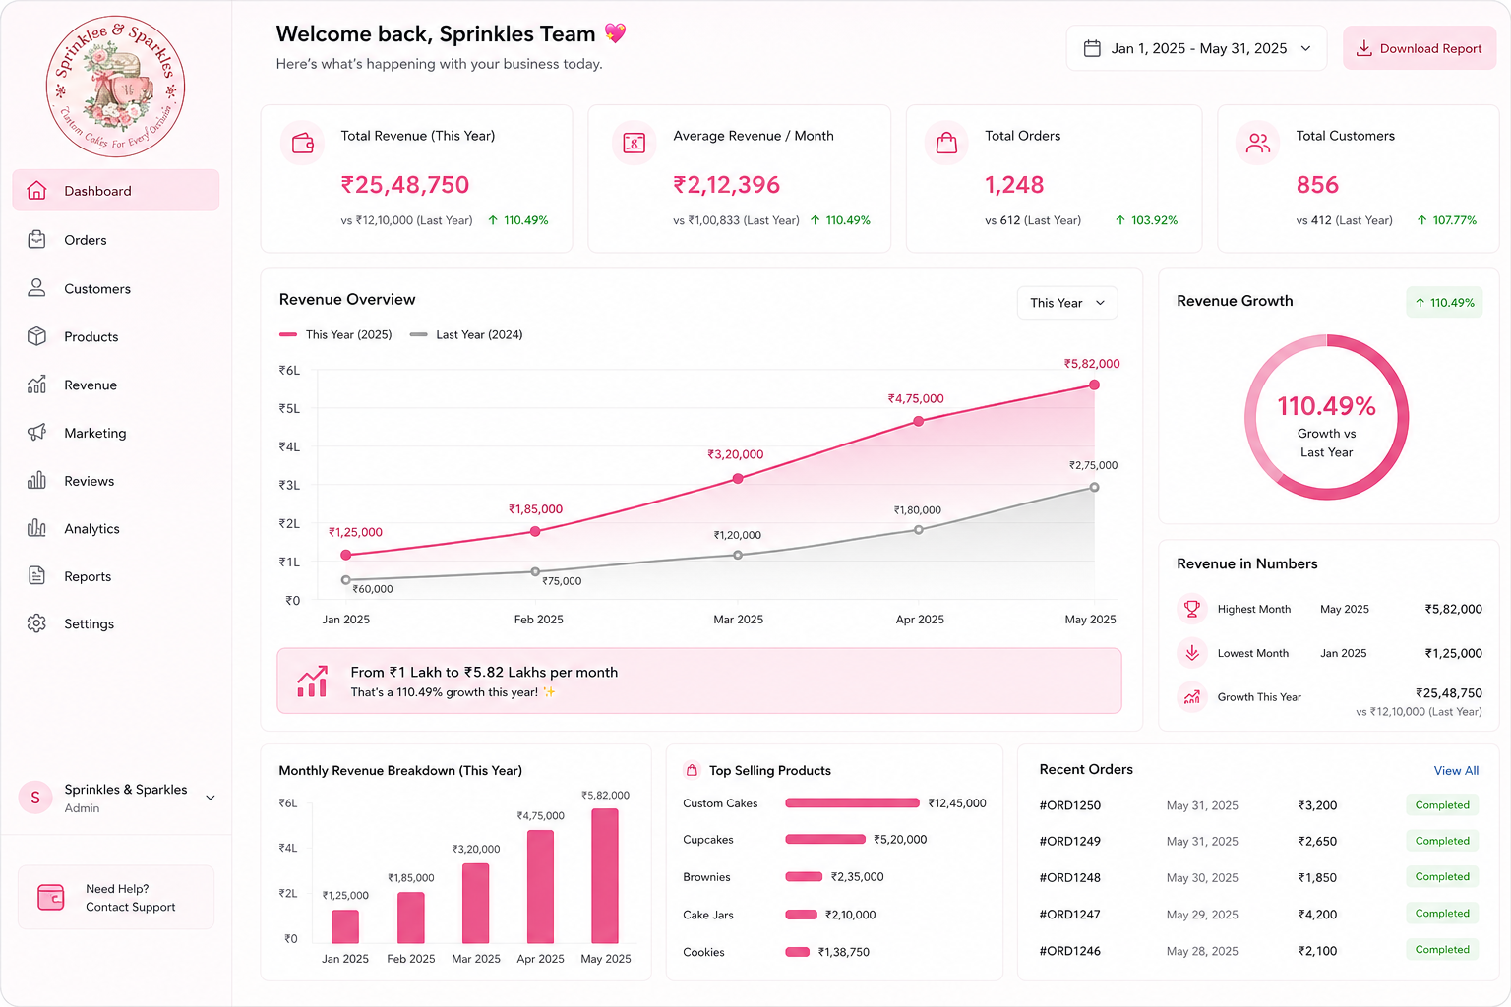Image resolution: width=1511 pixels, height=1007 pixels.
Task: Click the growth chart icon for Growth This Year
Action: [x=1192, y=697]
